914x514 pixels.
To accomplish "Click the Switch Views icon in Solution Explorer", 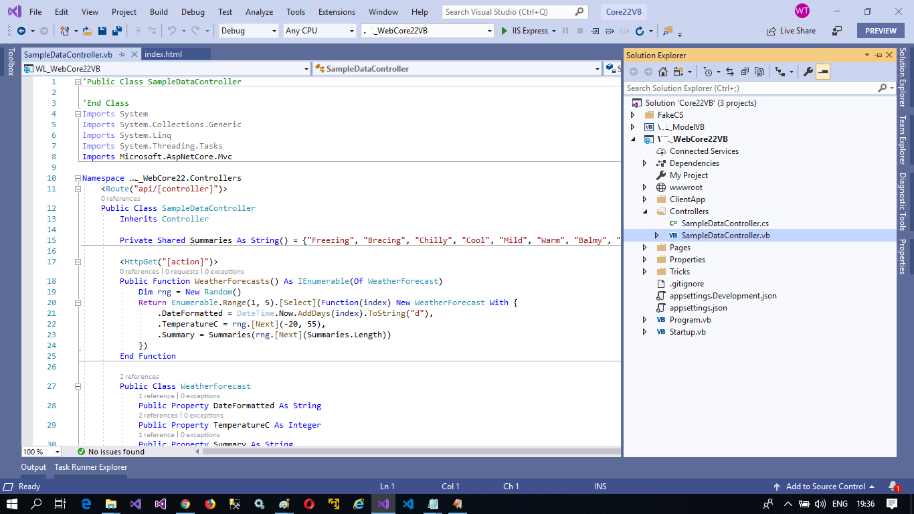I will [678, 72].
